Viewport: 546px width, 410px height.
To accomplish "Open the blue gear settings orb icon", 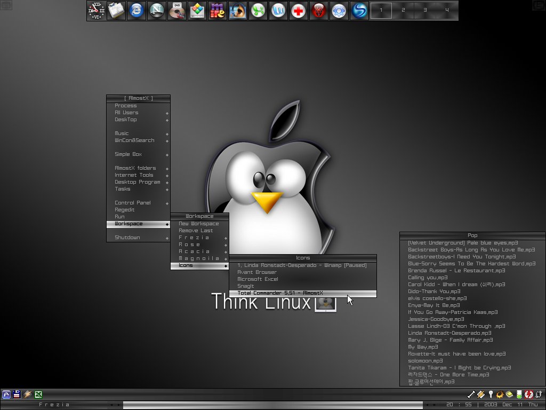I will 339,11.
